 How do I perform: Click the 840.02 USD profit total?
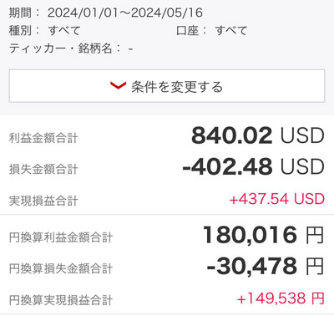[258, 135]
